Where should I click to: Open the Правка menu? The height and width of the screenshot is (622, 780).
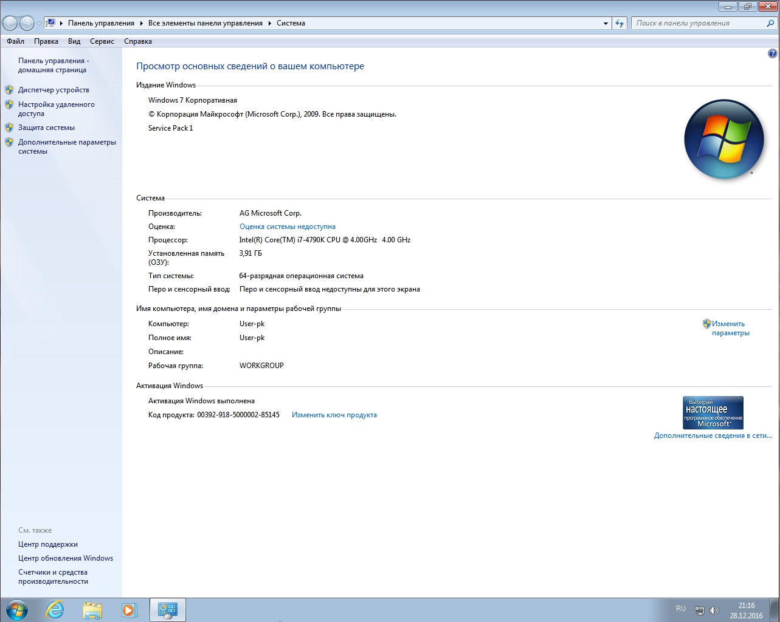46,41
